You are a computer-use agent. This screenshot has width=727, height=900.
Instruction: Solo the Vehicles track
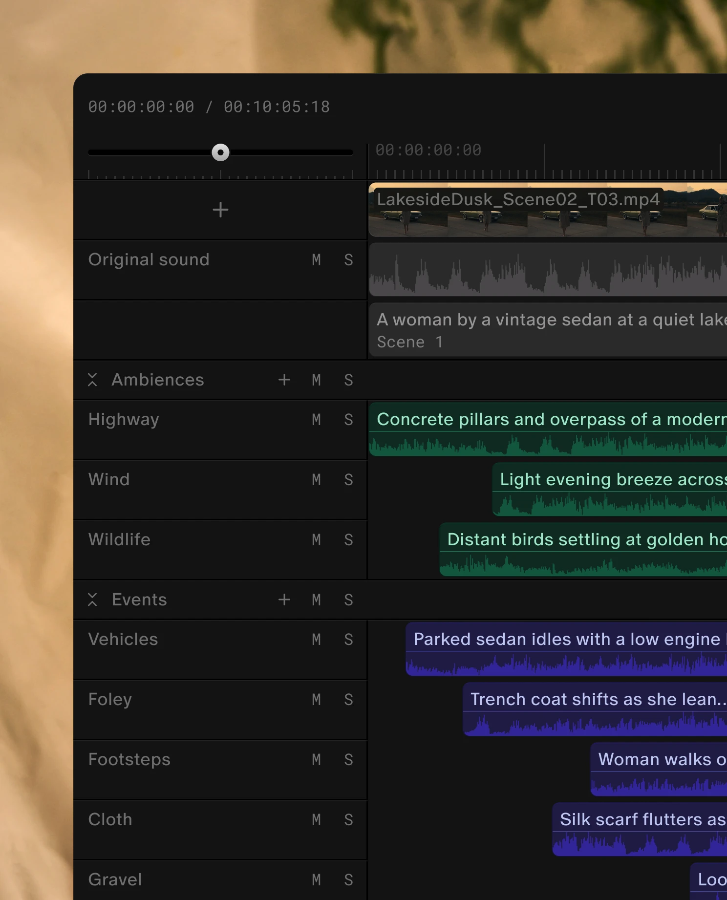pyautogui.click(x=348, y=640)
